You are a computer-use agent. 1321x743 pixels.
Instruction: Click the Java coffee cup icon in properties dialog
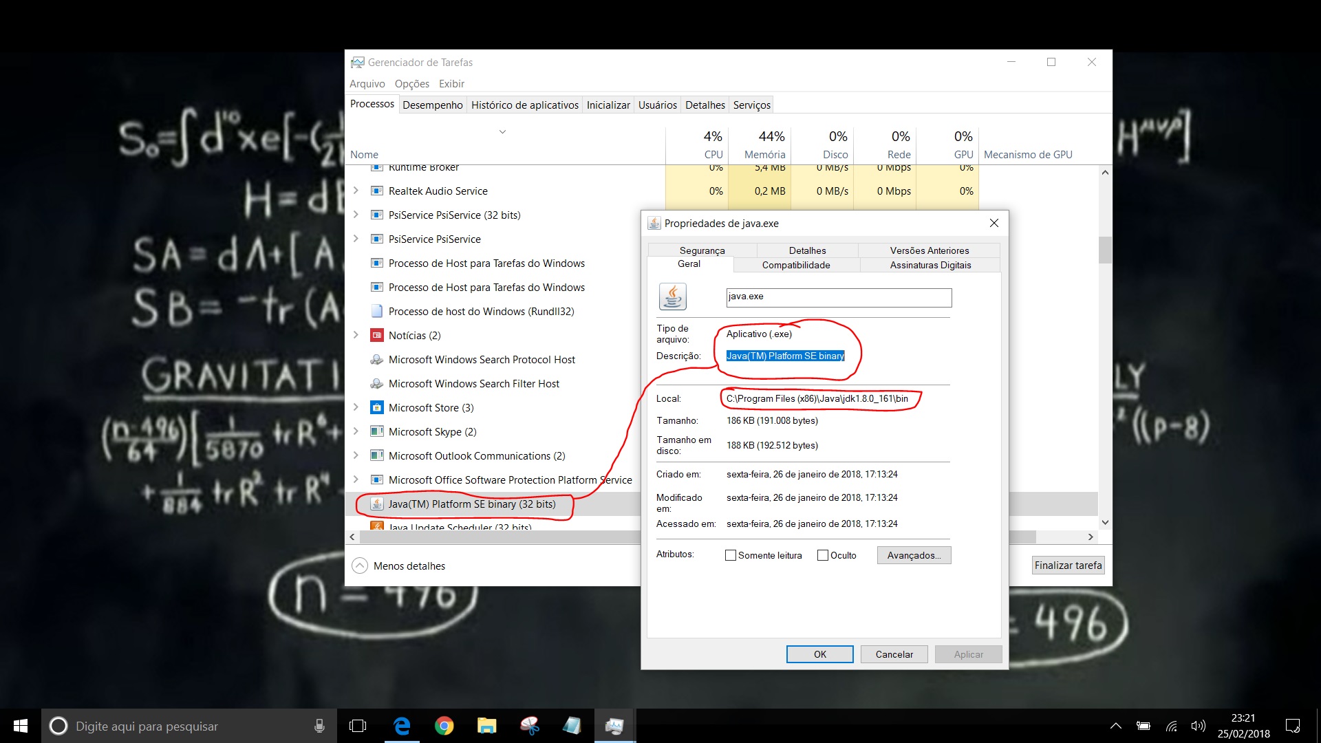(x=672, y=297)
